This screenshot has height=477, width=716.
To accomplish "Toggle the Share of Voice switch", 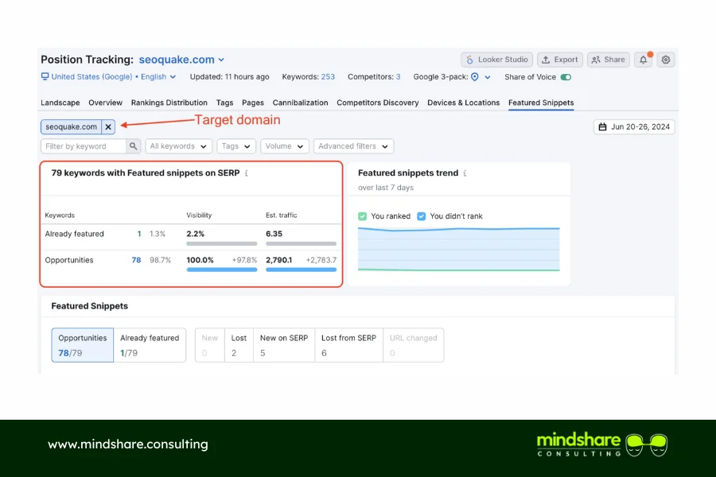I will [566, 77].
